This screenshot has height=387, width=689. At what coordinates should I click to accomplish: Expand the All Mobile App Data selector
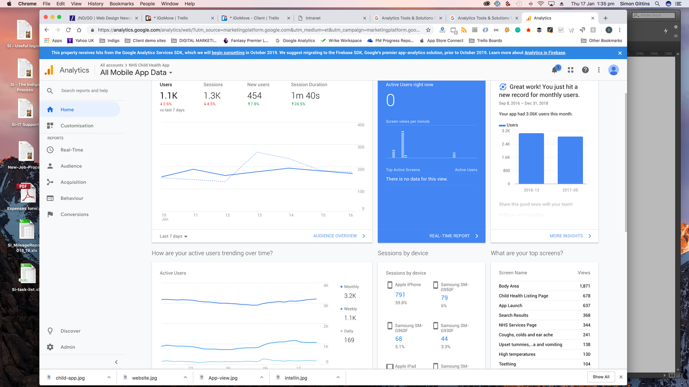click(136, 73)
